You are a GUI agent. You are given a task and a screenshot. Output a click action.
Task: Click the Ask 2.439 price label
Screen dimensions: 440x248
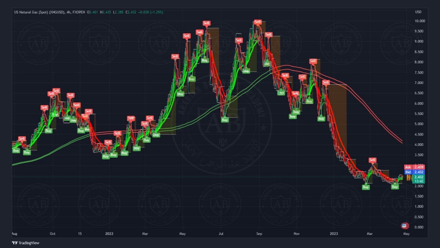[x=414, y=167]
